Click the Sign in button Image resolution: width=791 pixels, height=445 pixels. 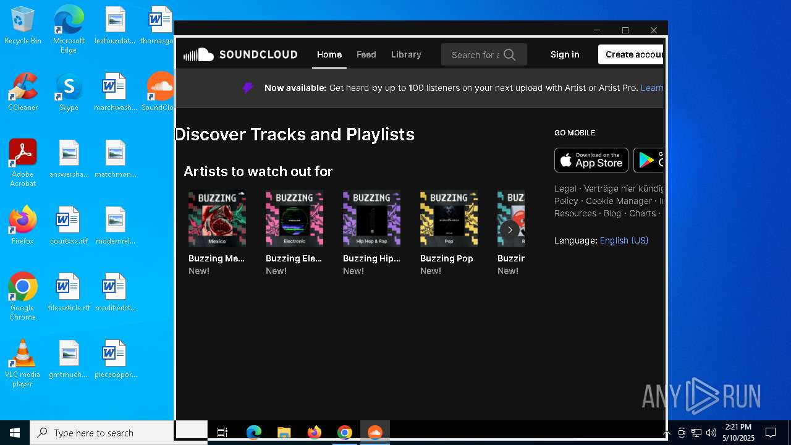pos(565,54)
